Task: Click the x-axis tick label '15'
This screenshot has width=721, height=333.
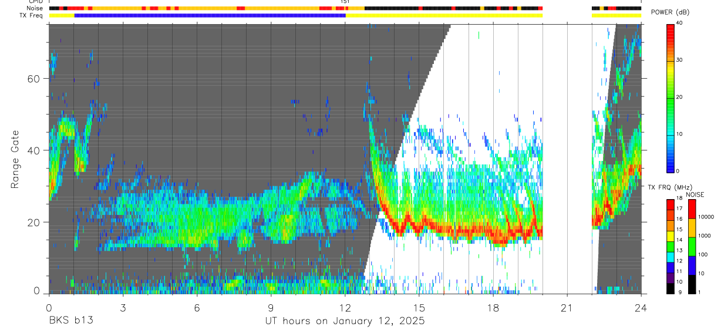Action: pyautogui.click(x=419, y=307)
